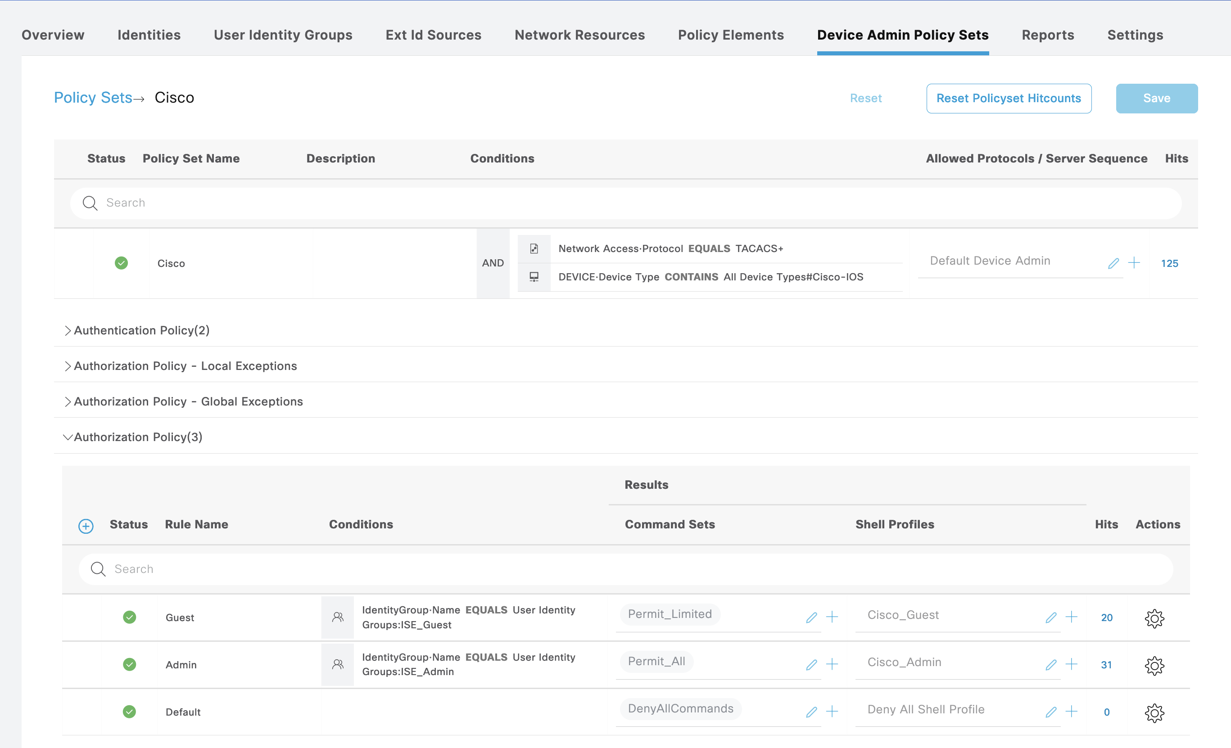Click Reset Policyset Hitcounts button
Viewport: 1231px width, 748px height.
[1008, 99]
